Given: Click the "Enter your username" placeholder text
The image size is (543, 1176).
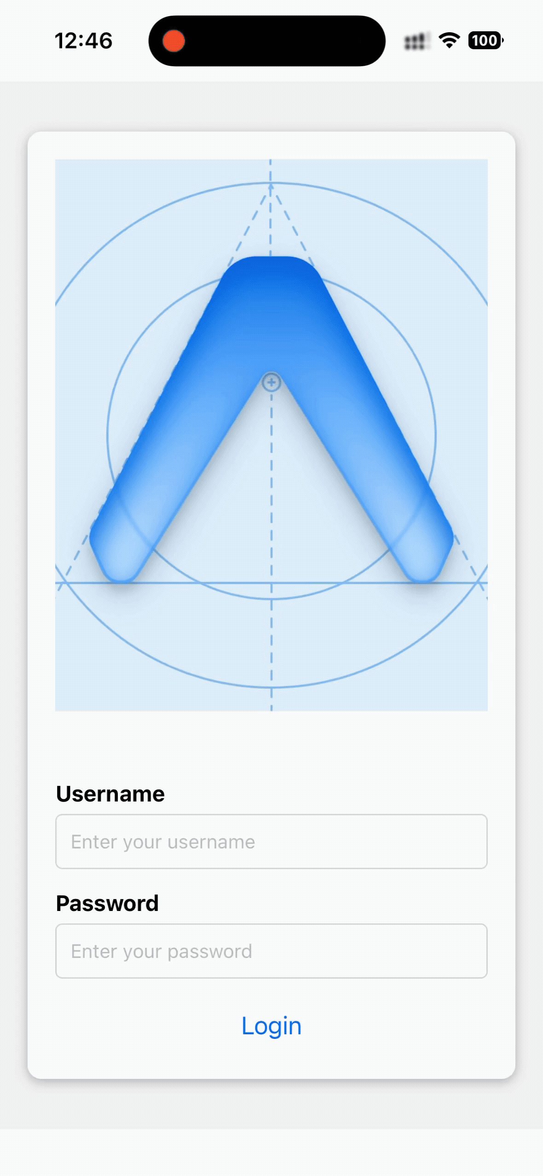Looking at the screenshot, I should coord(163,842).
